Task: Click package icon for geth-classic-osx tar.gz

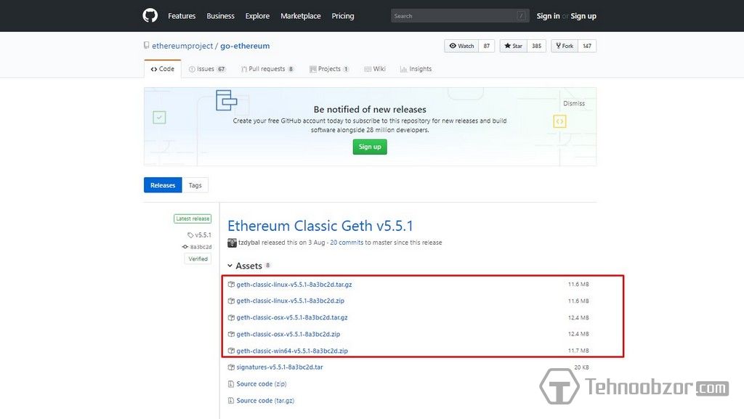Action: [x=231, y=317]
